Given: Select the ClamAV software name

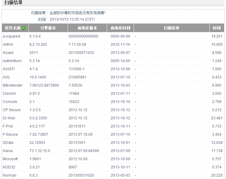Looking at the screenshot, I should (9, 94).
